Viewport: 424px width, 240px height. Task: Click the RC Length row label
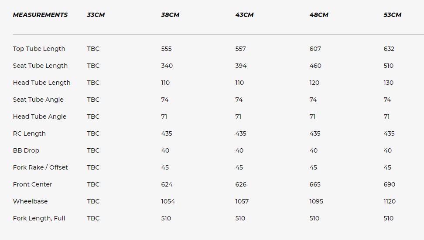[x=29, y=133]
